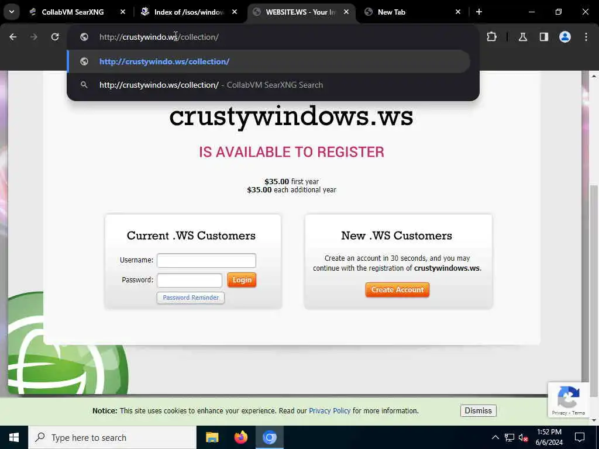The width and height of the screenshot is (599, 449).
Task: Switch to the Index of /isos/windows tab
Action: click(189, 12)
